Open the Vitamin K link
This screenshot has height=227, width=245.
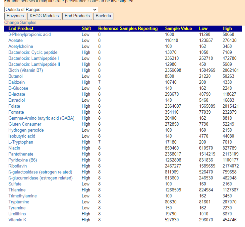click(x=17, y=220)
